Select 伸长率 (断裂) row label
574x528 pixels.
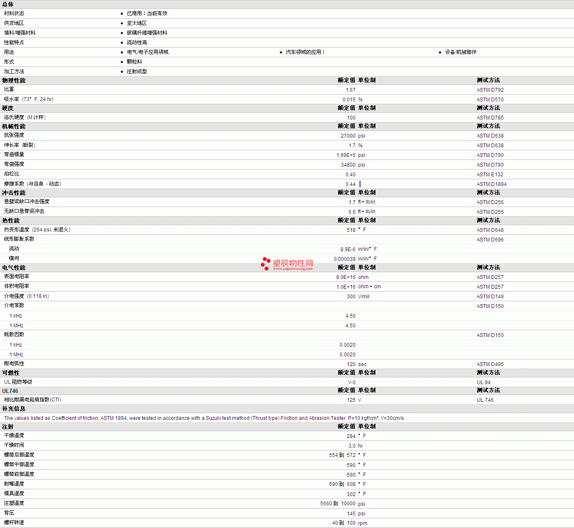pyautogui.click(x=20, y=145)
